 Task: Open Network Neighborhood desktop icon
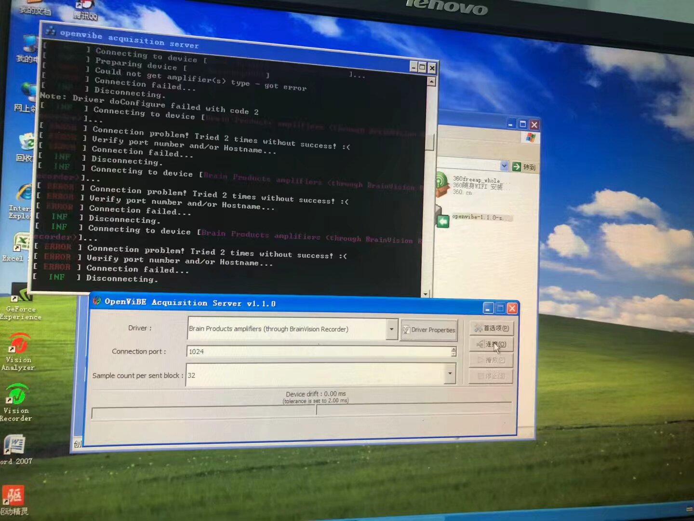tap(26, 97)
